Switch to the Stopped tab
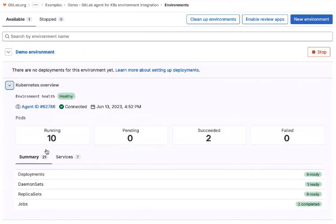This screenshot has height=224, width=336. 51,19
